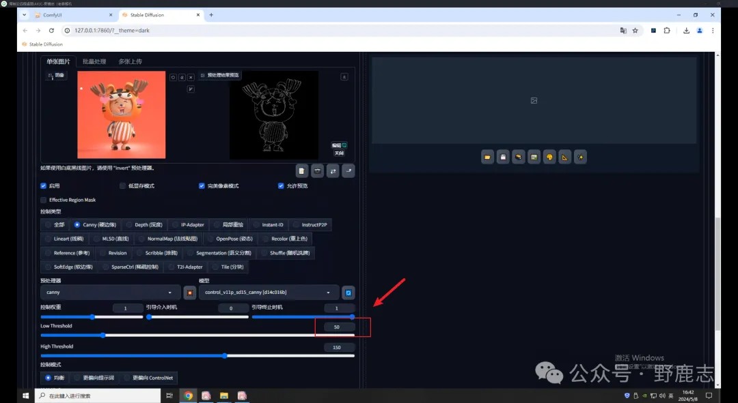738x403 pixels.
Task: Click the High Threshold value field showing 150
Action: [x=339, y=348]
